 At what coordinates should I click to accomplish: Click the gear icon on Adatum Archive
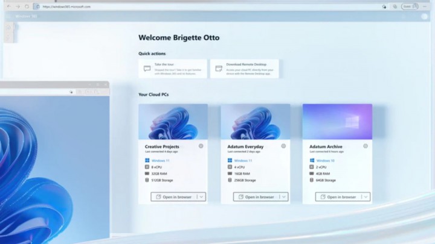366,146
